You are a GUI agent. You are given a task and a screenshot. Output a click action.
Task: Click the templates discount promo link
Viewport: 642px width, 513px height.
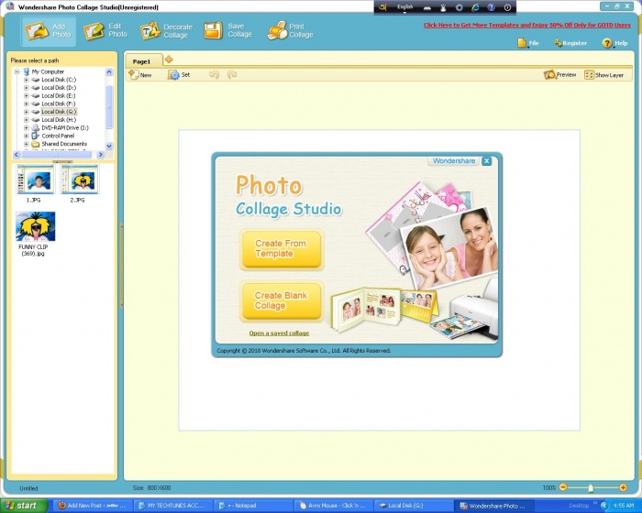coord(527,25)
